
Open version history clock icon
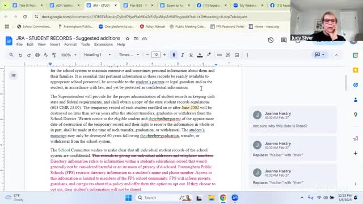[271, 40]
